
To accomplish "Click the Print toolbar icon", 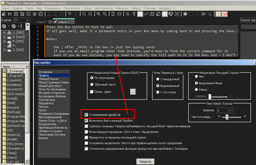I will pos(41,13).
